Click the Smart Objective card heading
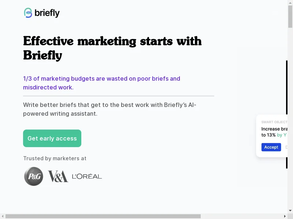This screenshot has height=219, width=293. [274, 122]
